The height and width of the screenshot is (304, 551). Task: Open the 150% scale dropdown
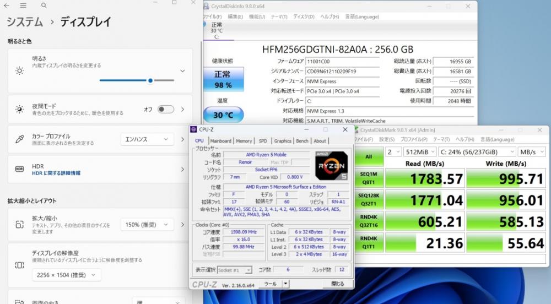147,224
